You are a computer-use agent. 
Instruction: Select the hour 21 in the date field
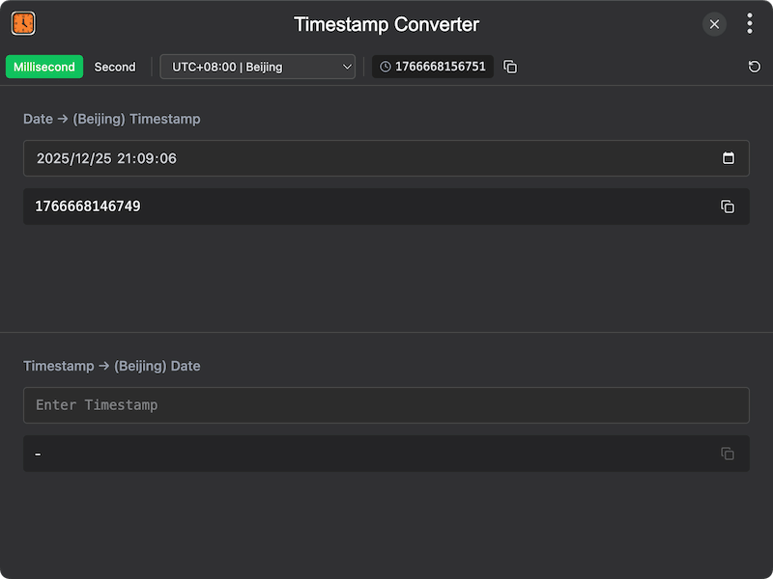[x=126, y=158]
